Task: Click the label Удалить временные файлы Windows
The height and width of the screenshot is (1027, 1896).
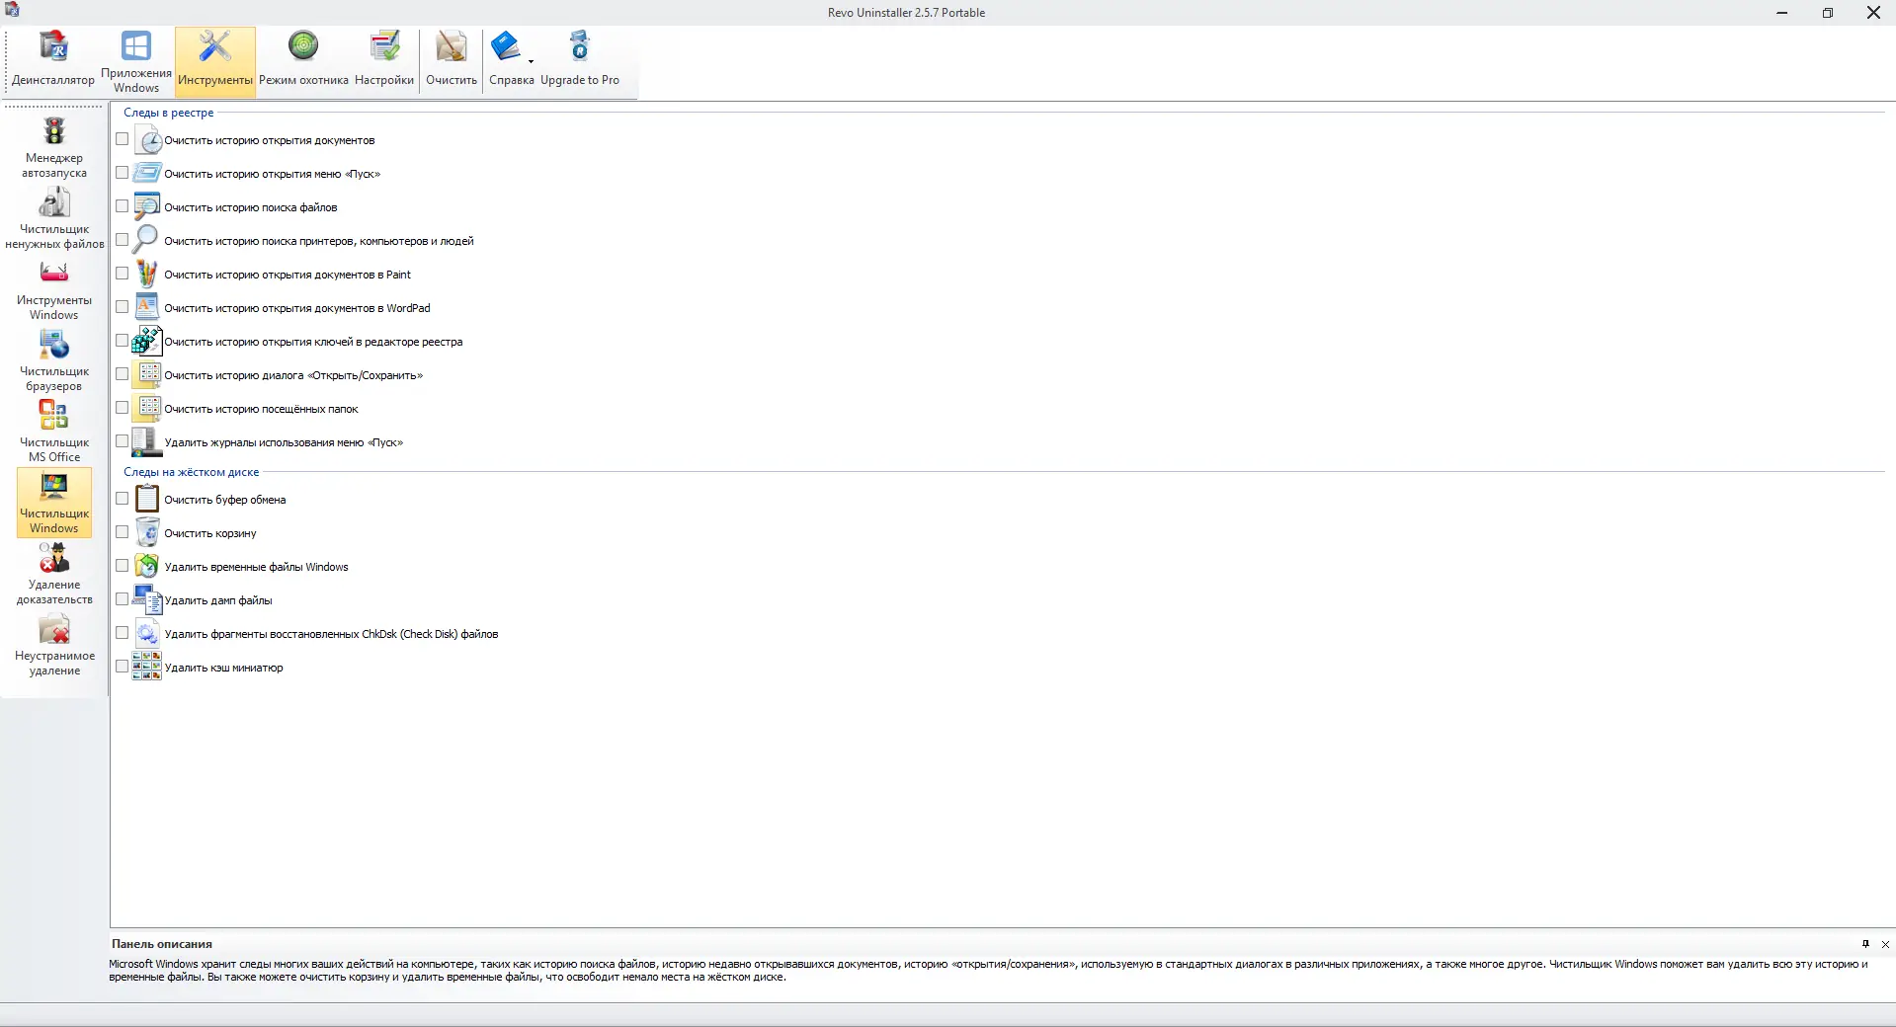Action: [x=256, y=567]
